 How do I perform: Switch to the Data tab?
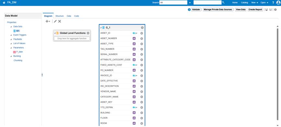tap(69, 16)
